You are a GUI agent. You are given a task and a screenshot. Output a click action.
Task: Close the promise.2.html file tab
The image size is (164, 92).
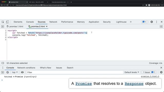(x=47, y=27)
